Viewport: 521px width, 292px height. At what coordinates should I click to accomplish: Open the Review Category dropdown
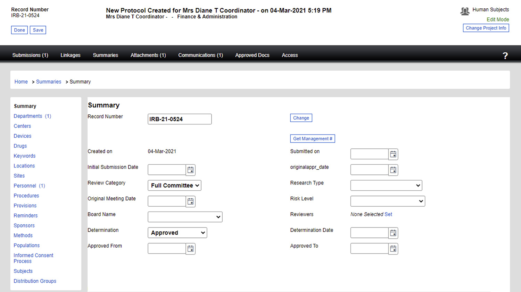(x=174, y=185)
